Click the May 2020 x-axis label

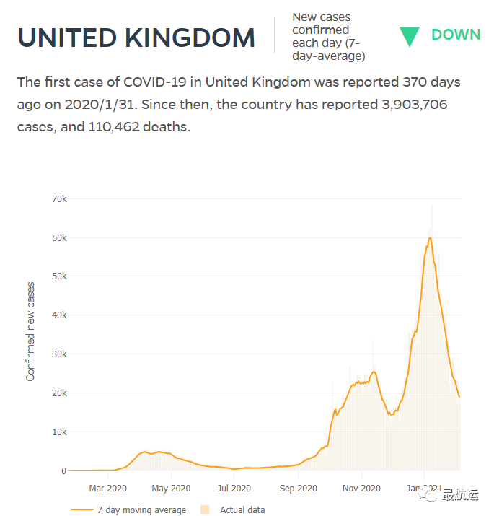(171, 489)
